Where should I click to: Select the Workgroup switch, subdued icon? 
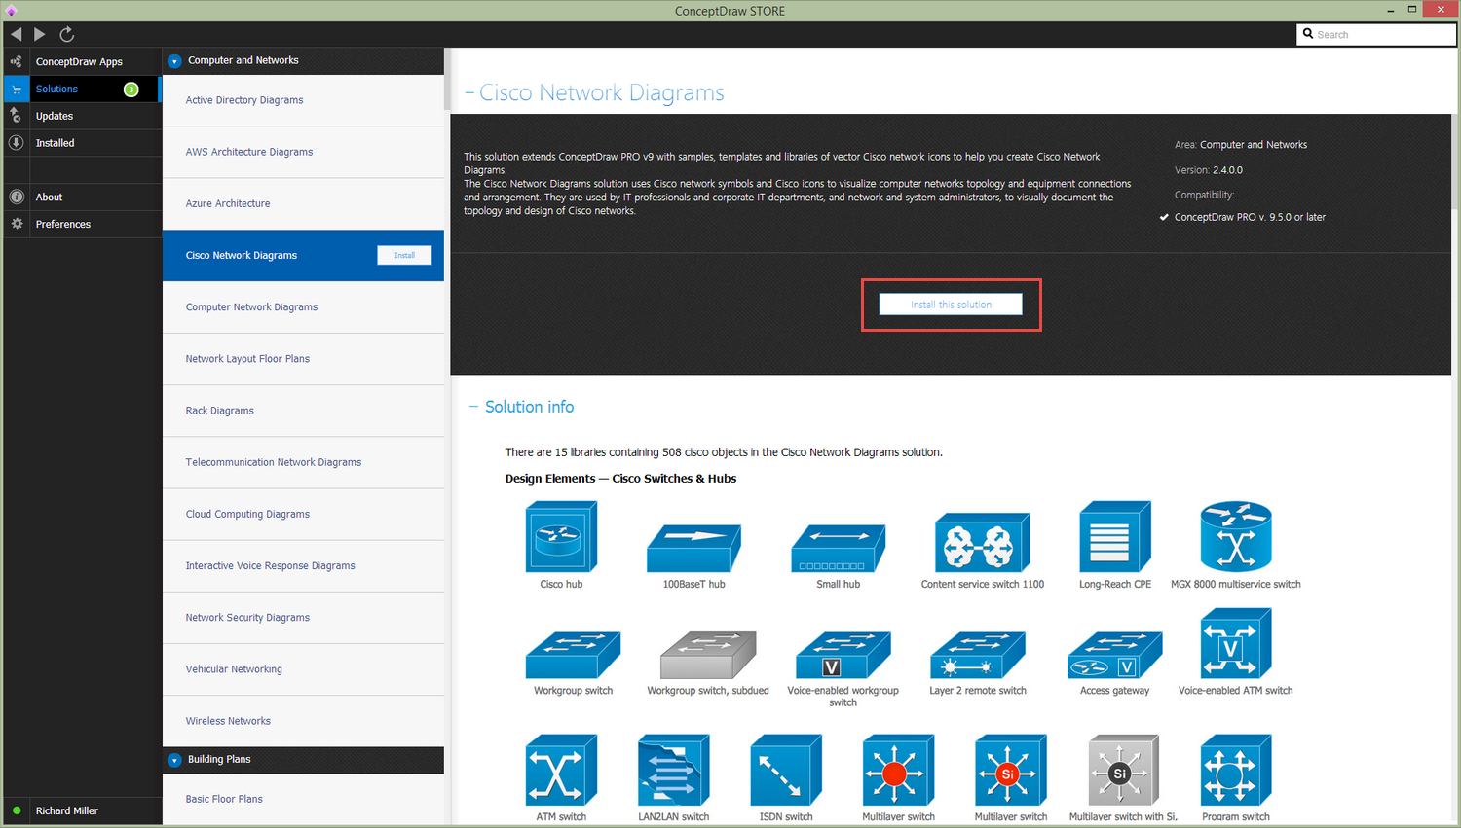coord(708,655)
